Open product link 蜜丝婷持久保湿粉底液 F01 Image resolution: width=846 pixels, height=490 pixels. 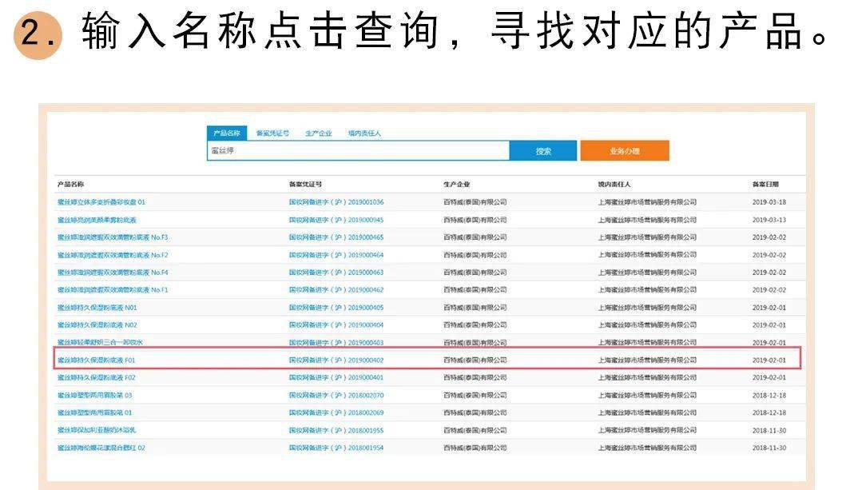[x=97, y=360]
